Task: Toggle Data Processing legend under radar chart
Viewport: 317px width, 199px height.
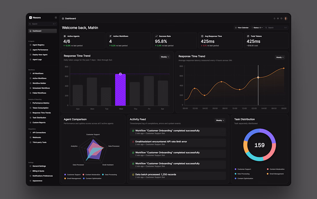Action: [x=110, y=174]
